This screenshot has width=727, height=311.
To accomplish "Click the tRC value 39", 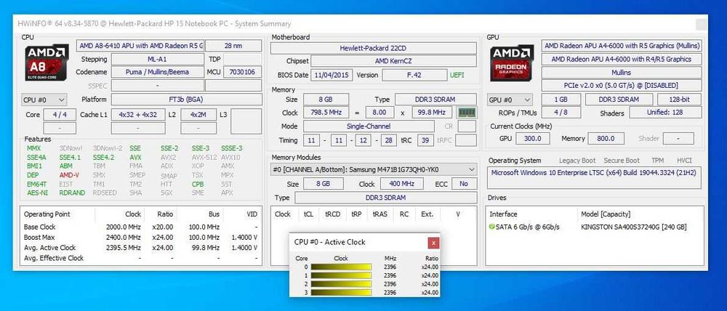I will 425,140.
